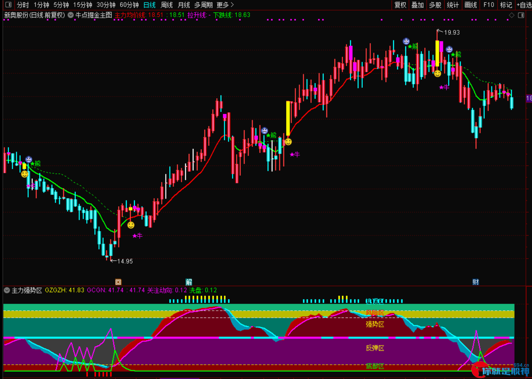532x379 pixels.
Task: Click the bear face icon at the far left
Action: click(x=29, y=160)
